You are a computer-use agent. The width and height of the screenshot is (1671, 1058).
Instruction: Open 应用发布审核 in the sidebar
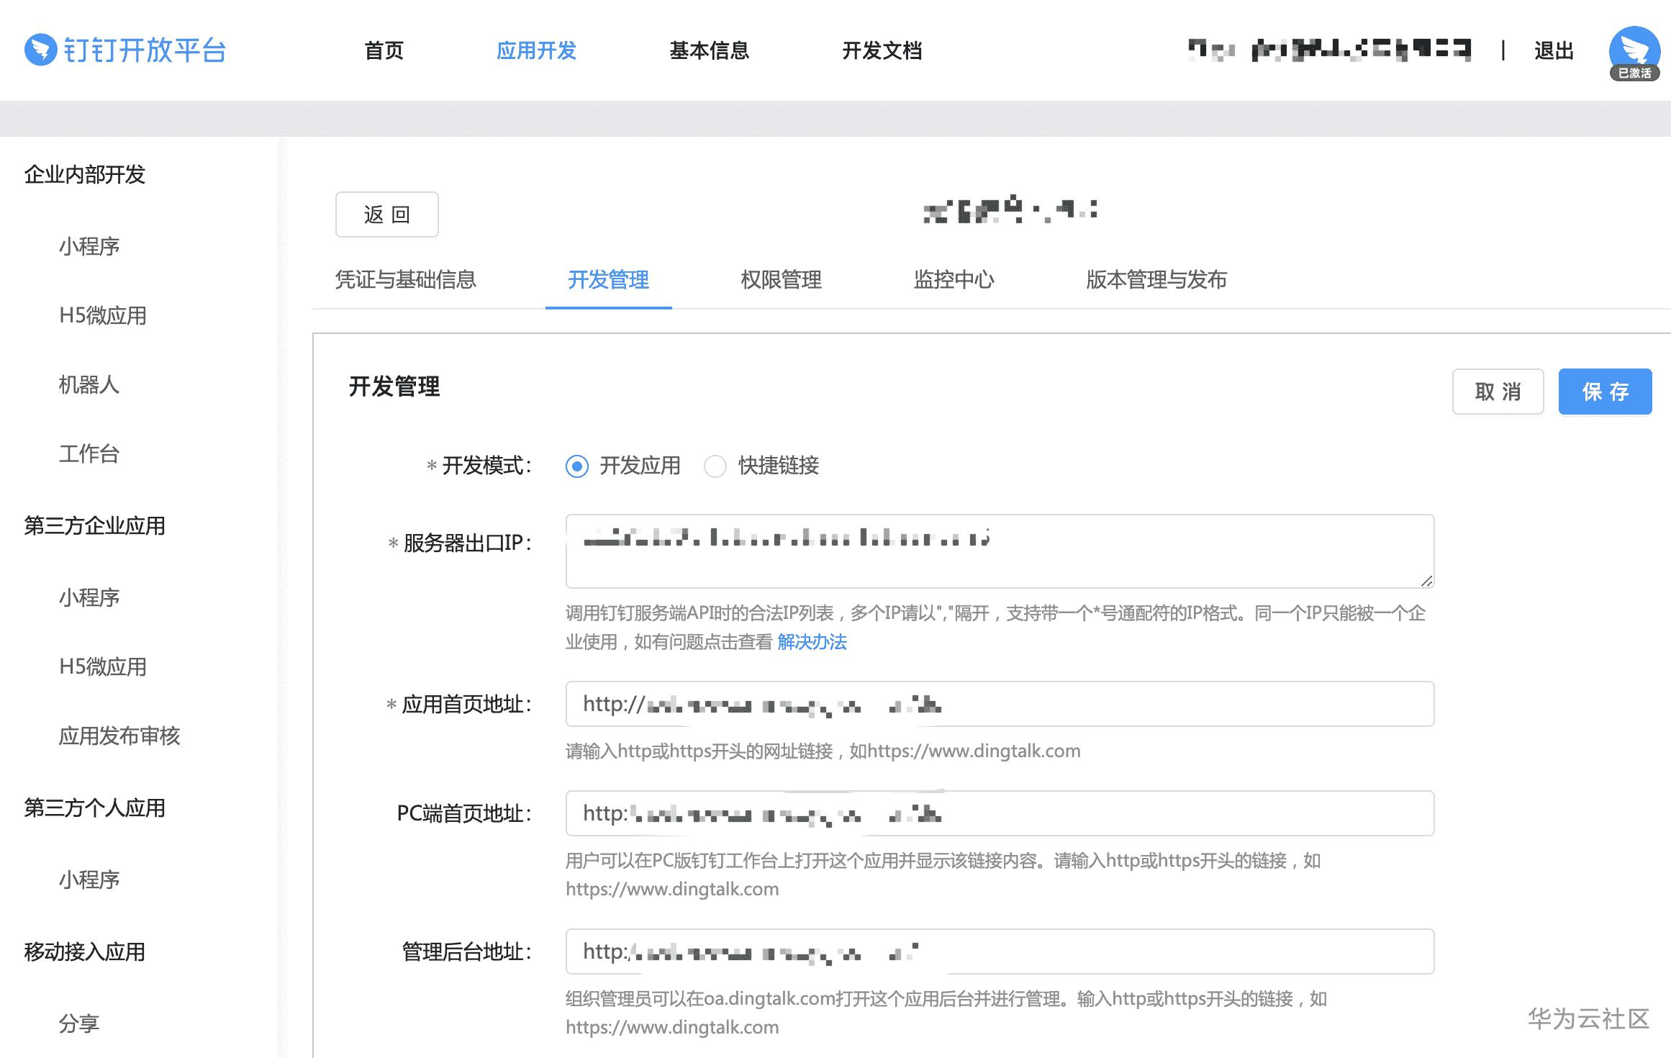point(119,736)
